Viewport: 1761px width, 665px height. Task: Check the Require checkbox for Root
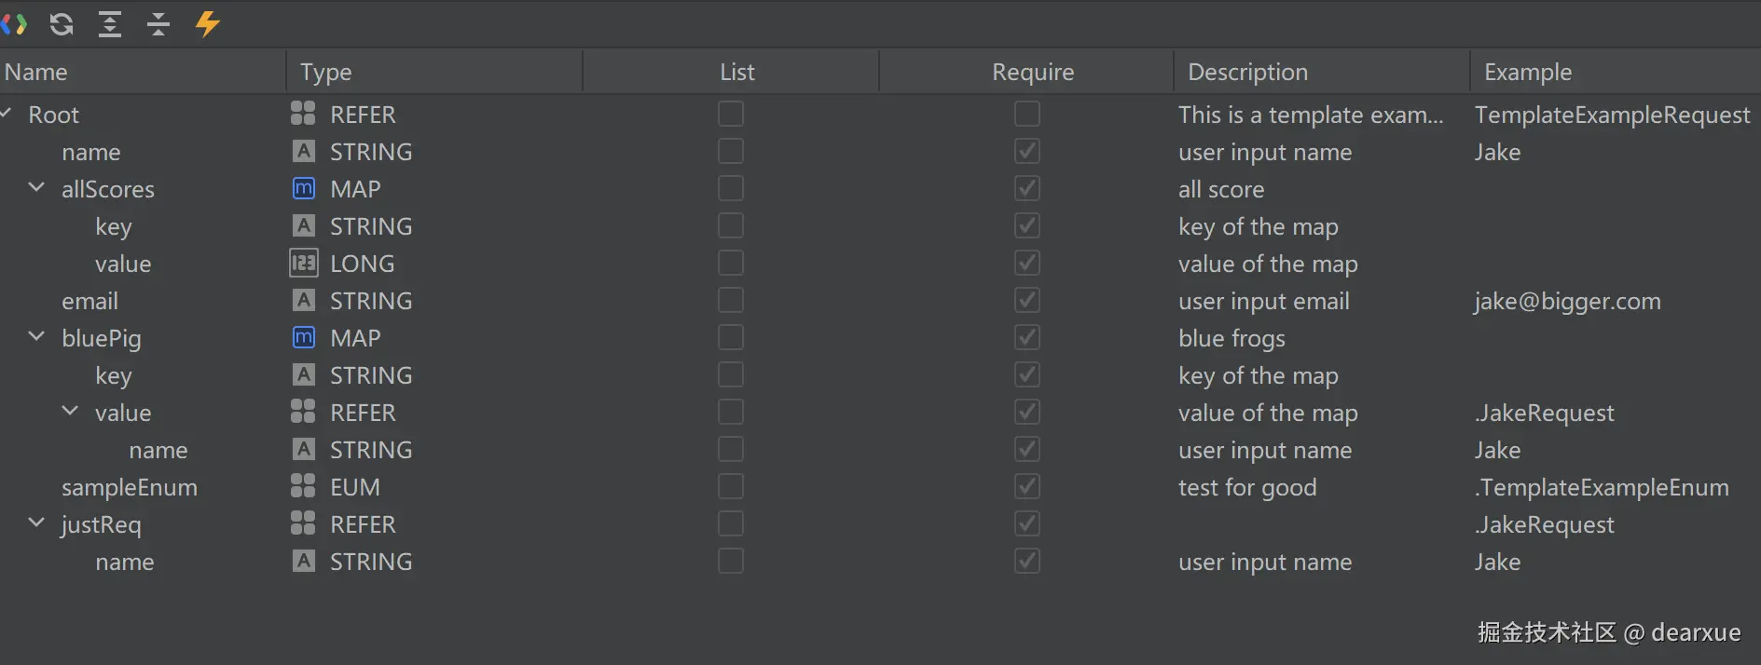point(1026,115)
